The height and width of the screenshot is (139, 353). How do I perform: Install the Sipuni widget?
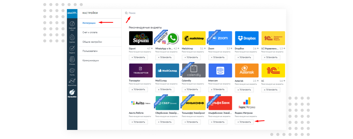pyautogui.click(x=138, y=57)
